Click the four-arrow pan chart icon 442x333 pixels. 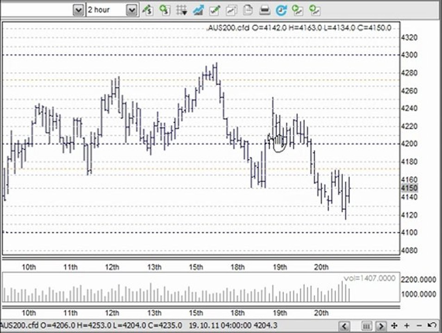pyautogui.click(x=394, y=326)
